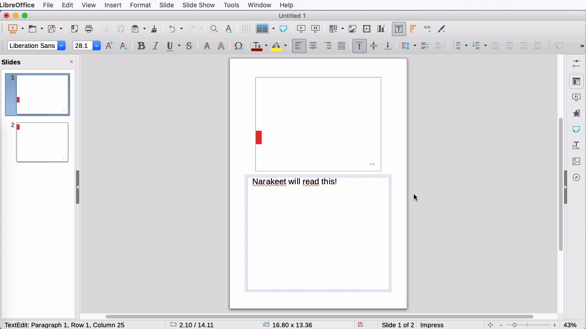The width and height of the screenshot is (586, 329).
Task: Open the Window menu
Action: 260,5
